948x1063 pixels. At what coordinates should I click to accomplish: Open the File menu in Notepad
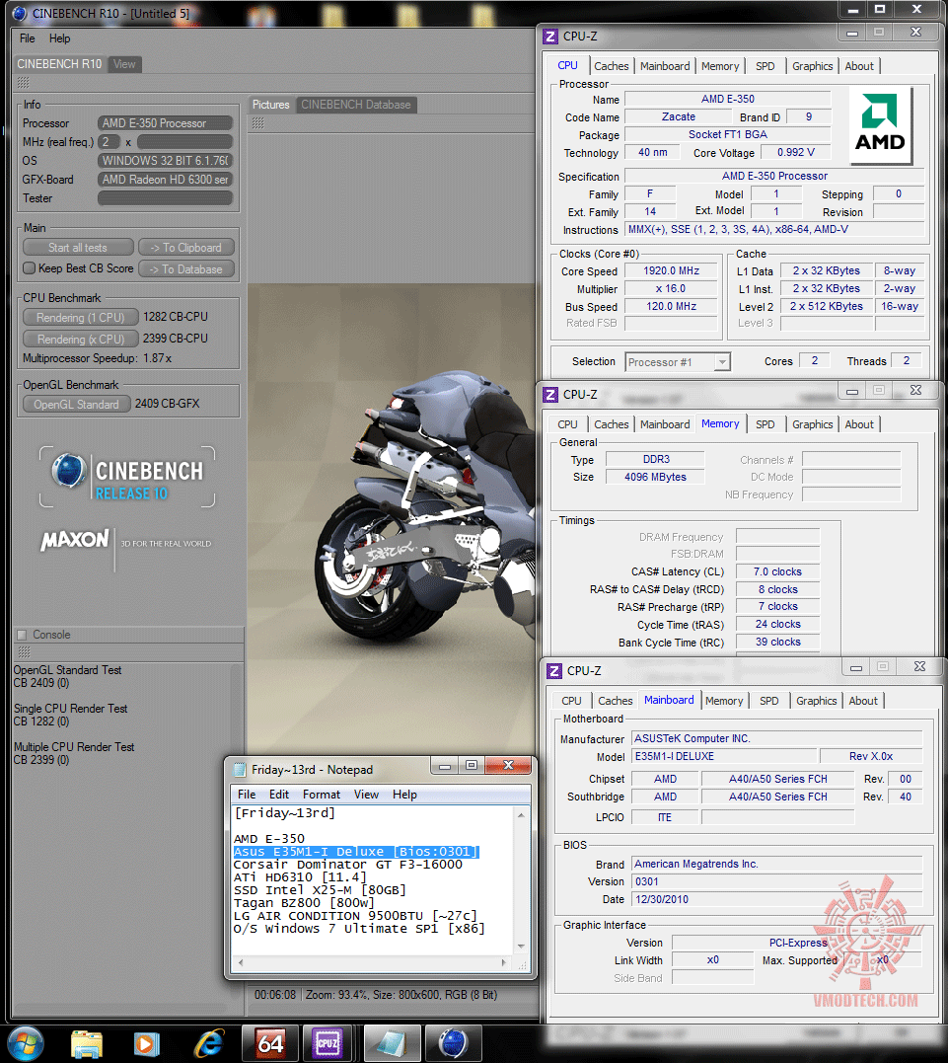pyautogui.click(x=247, y=795)
